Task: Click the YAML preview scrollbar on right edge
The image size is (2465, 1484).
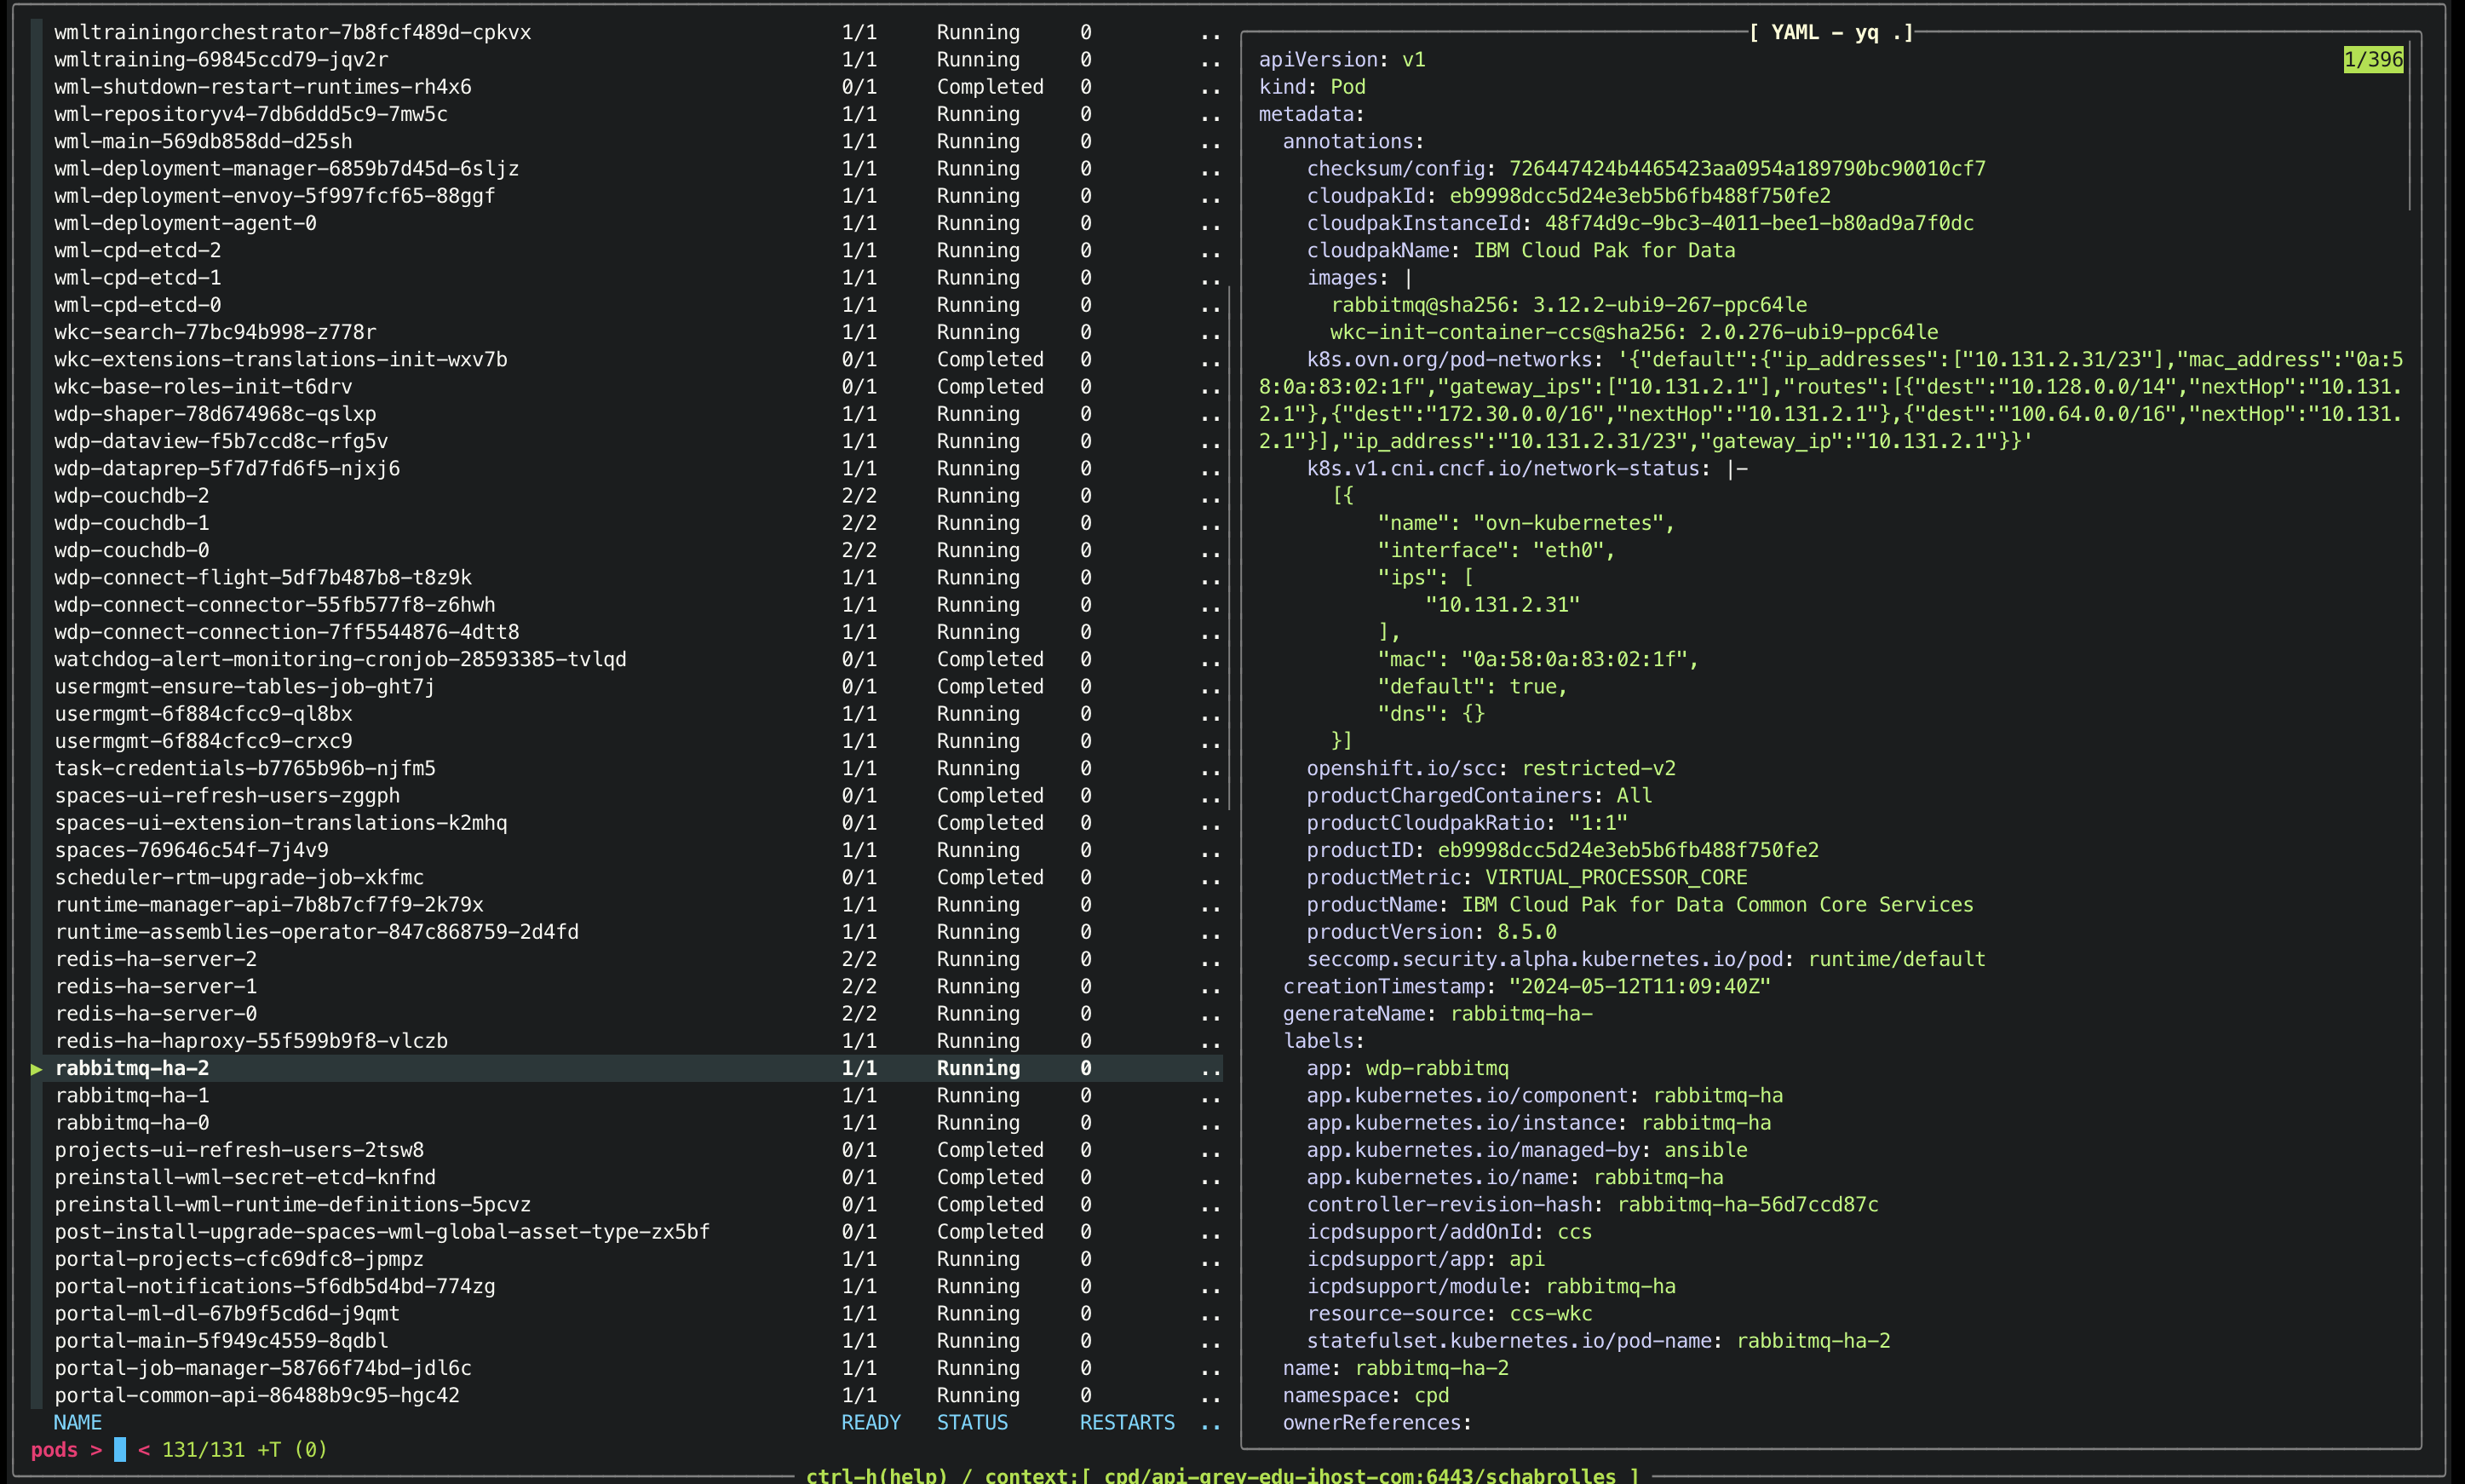Action: 2410,125
